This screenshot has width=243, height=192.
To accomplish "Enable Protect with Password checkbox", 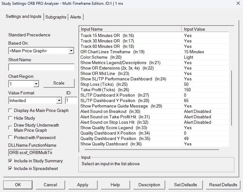I will [10, 137].
